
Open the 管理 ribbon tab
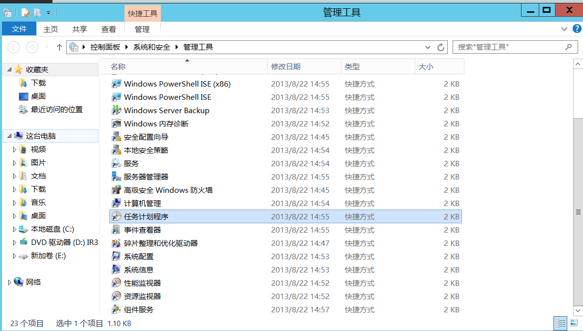(x=142, y=29)
